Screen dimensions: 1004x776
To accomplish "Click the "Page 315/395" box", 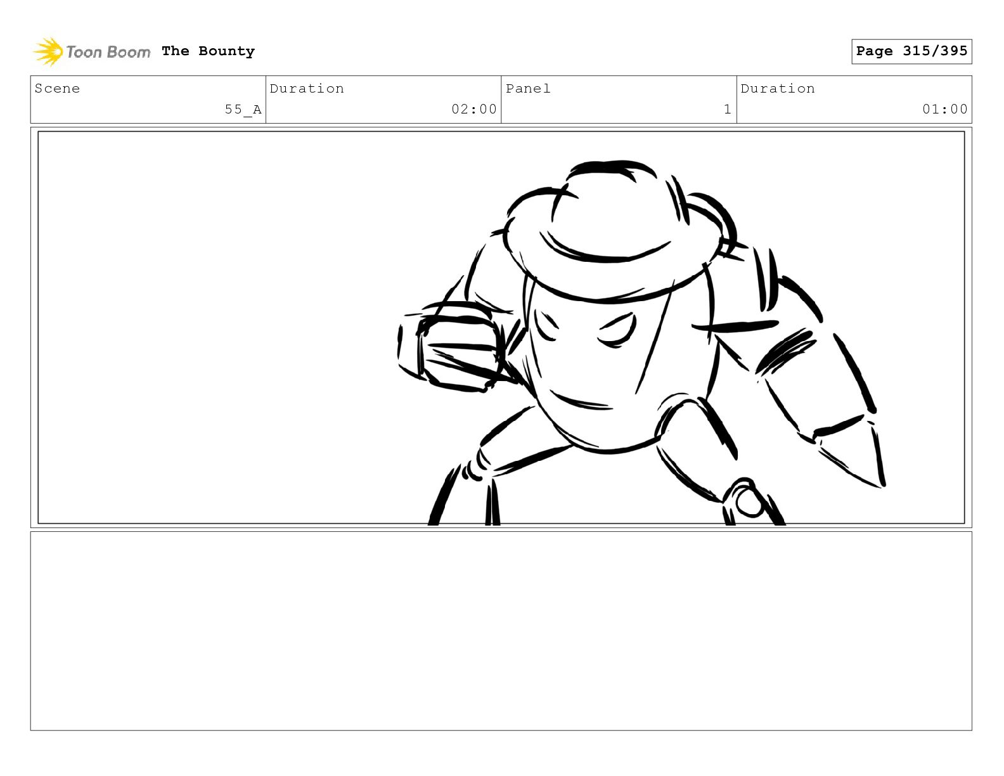I will coord(911,51).
